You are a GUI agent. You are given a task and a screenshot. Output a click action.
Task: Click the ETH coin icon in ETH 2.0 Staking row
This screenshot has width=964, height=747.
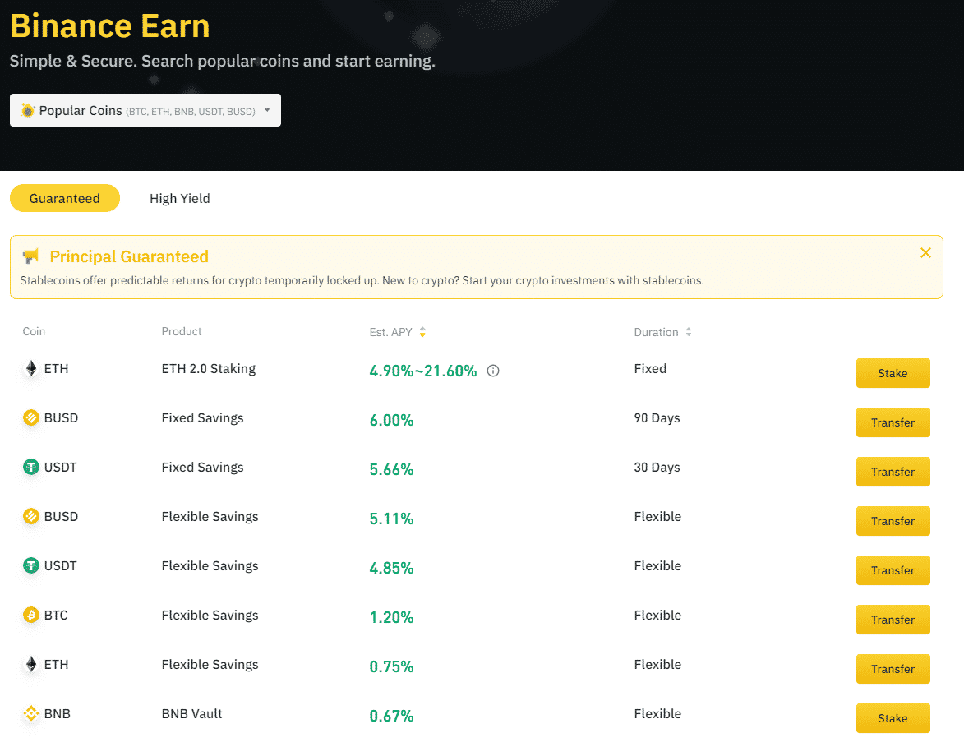click(31, 369)
